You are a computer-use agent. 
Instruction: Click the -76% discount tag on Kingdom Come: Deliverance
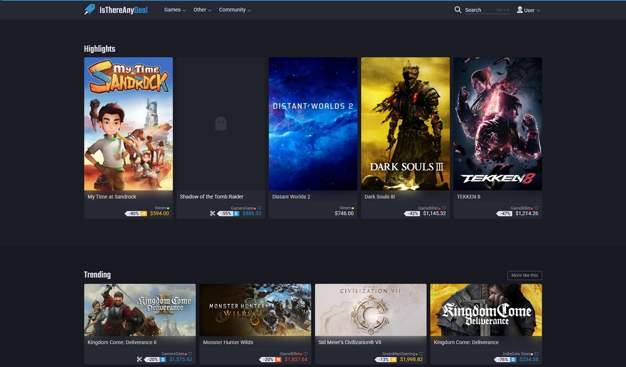pos(503,360)
